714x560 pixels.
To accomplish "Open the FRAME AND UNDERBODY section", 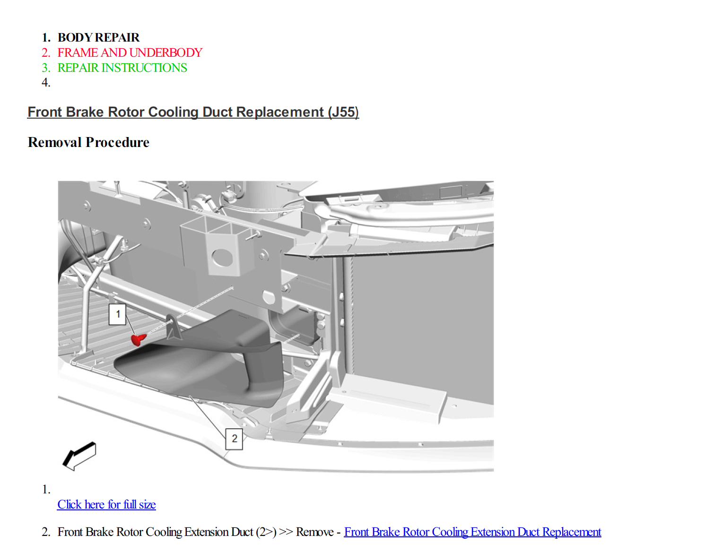I will pyautogui.click(x=130, y=53).
